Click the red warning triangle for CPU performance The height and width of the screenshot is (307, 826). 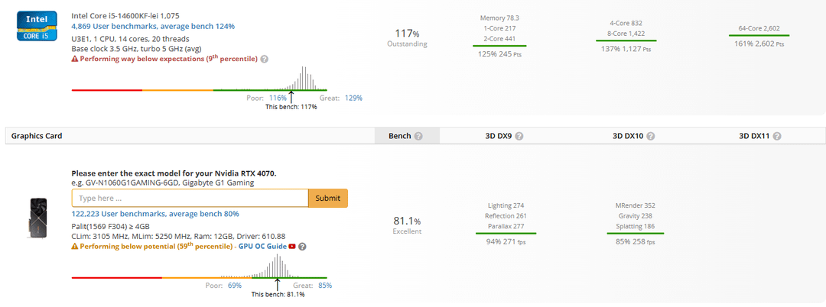[x=75, y=60]
